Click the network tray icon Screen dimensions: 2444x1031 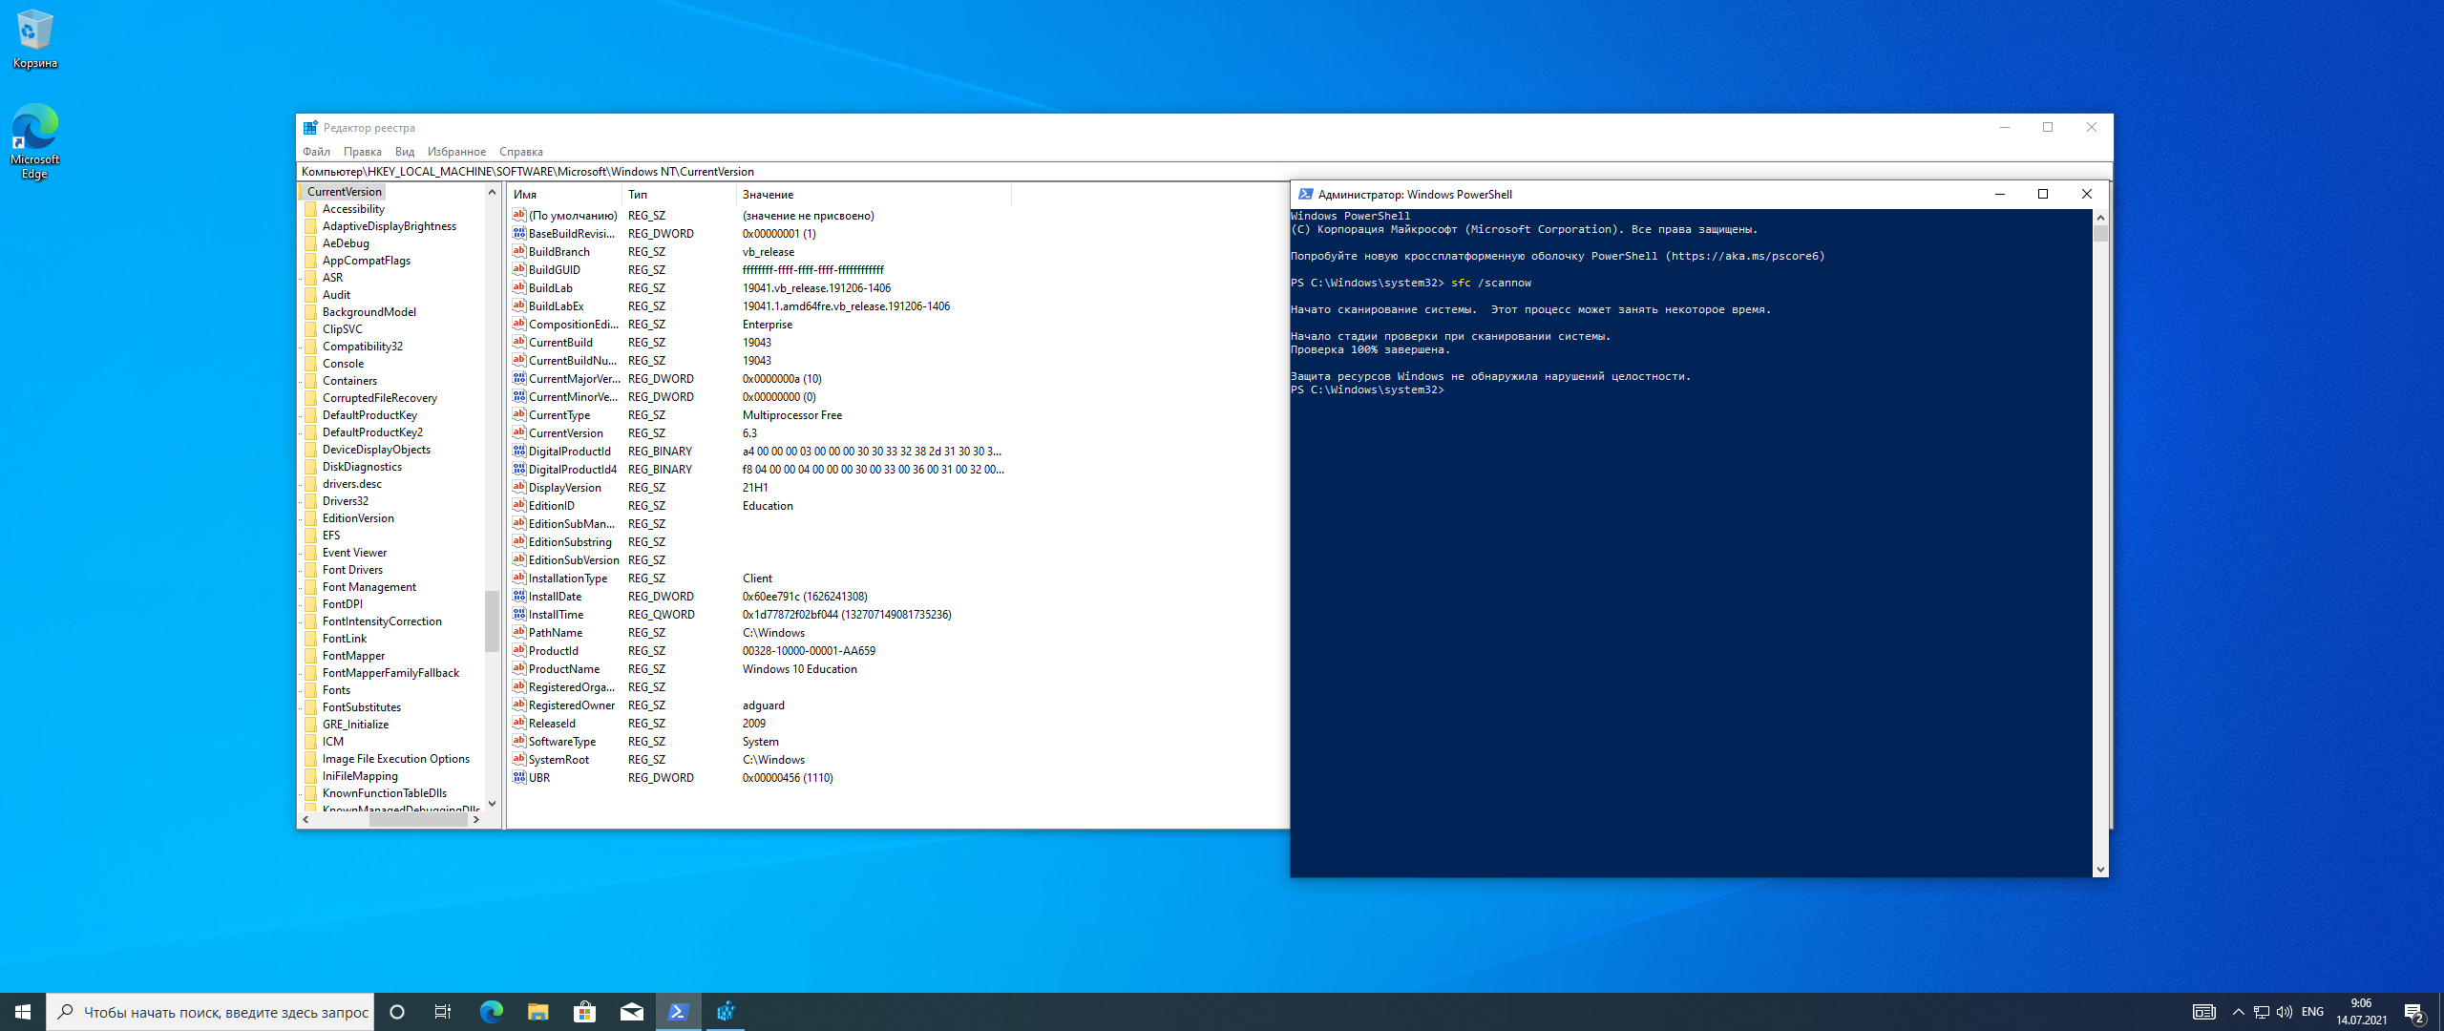(2261, 1012)
